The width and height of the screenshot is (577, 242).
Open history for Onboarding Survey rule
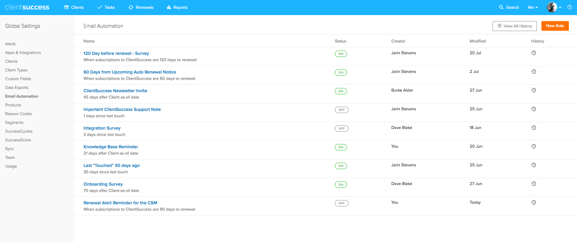(534, 184)
